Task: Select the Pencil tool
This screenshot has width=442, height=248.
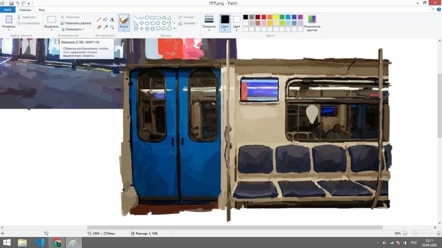Action: 99,19
